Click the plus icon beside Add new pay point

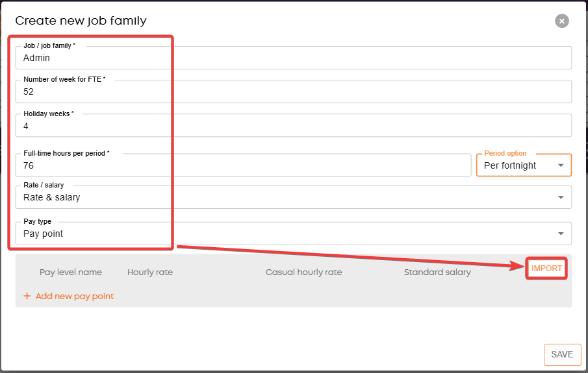click(27, 296)
